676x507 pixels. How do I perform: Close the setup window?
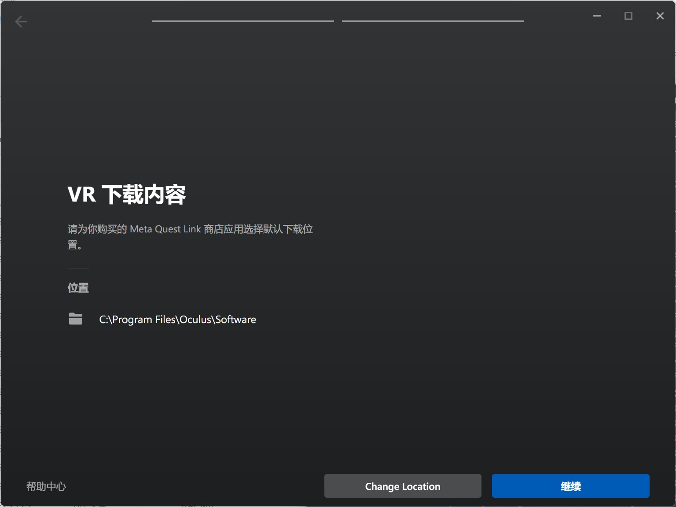(x=660, y=16)
